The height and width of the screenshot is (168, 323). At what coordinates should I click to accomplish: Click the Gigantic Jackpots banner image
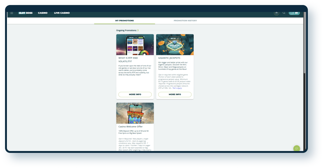pos(175,45)
